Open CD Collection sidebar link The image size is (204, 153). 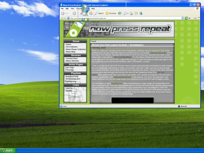click(x=72, y=47)
